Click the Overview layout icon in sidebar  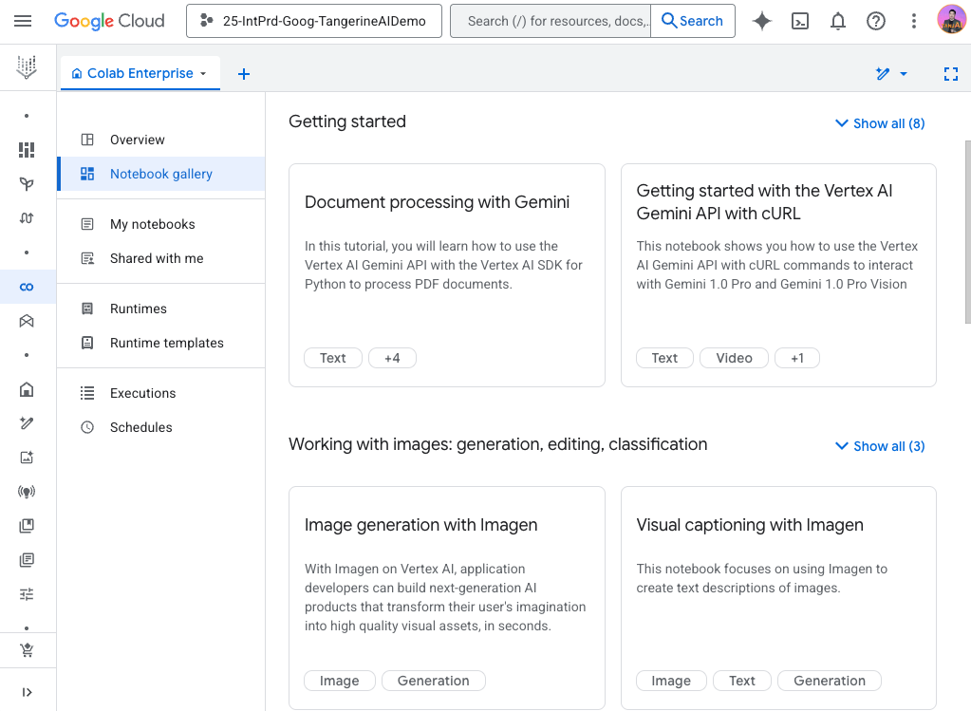click(87, 140)
